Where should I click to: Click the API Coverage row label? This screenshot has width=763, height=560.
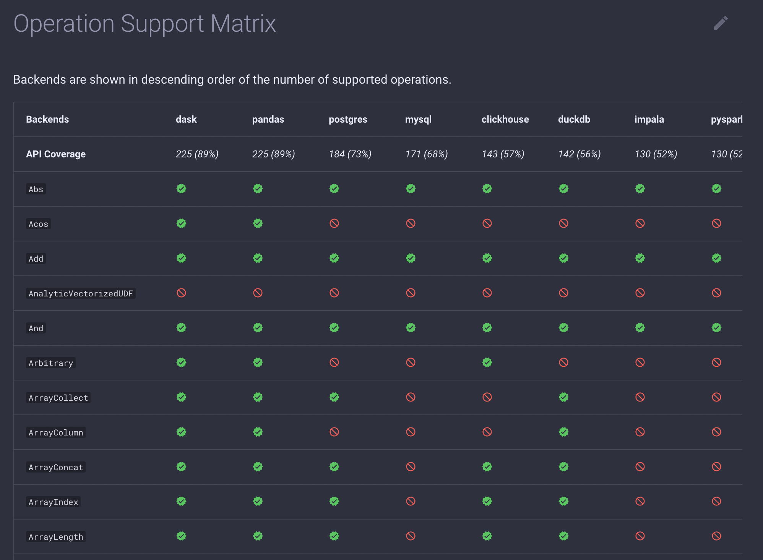coord(56,154)
